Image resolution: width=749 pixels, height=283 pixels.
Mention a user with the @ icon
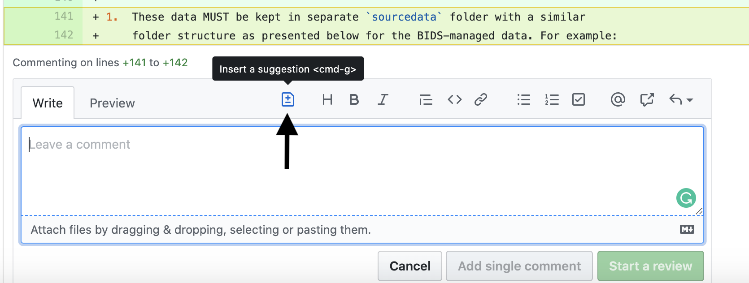618,99
